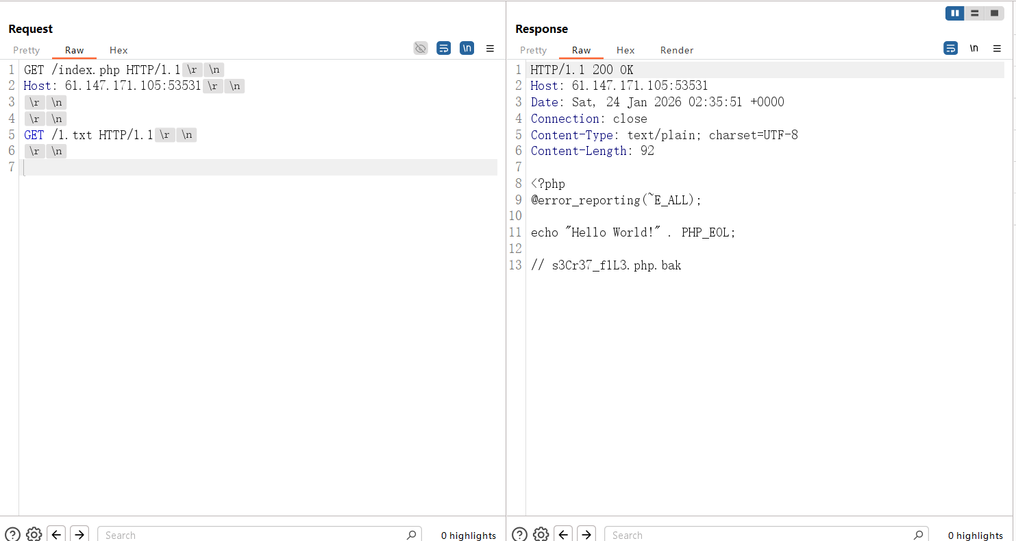Select side-by-side layout view icon

954,13
